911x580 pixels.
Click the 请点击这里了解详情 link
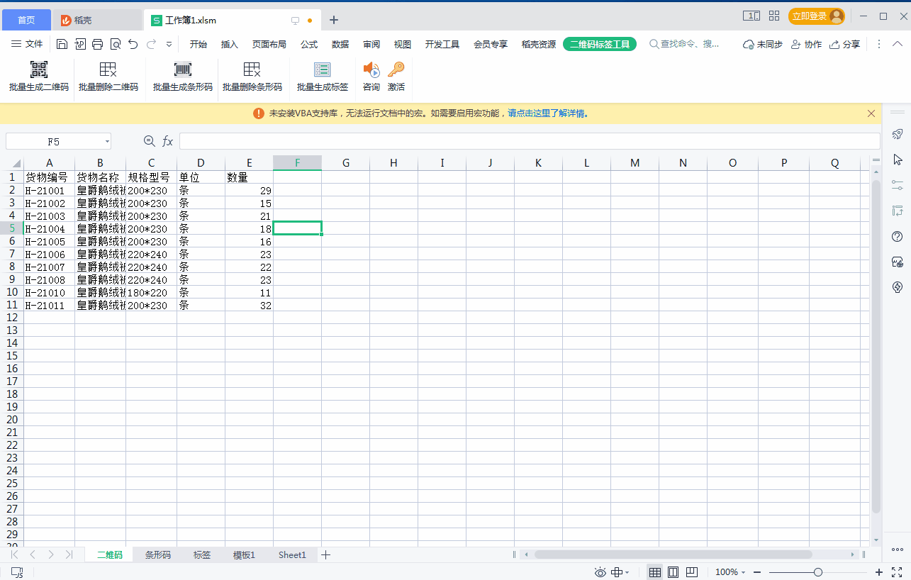[x=547, y=113]
